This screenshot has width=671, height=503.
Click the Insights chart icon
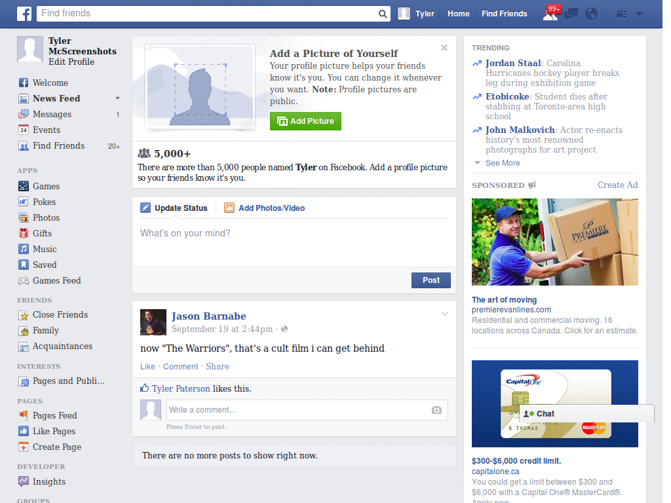tap(24, 481)
